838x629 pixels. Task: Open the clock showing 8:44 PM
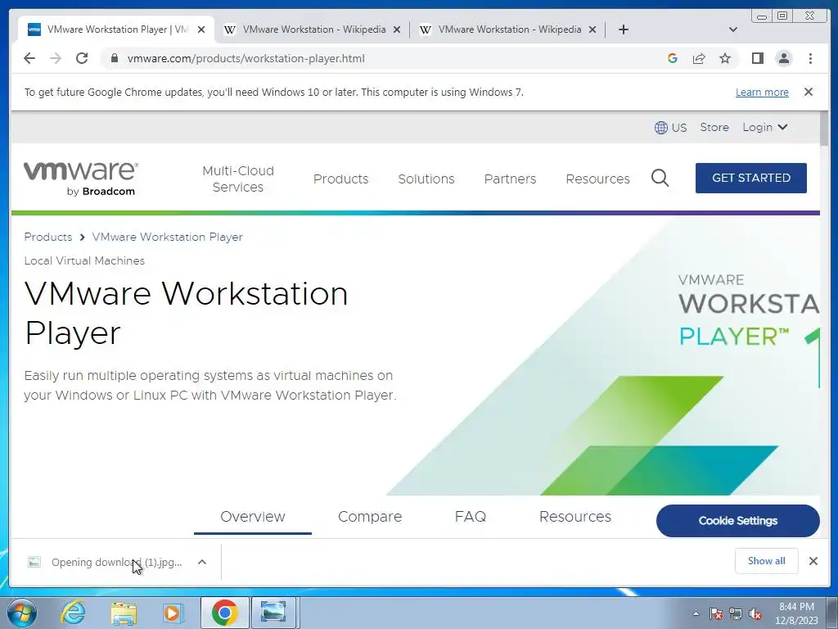coord(796,613)
